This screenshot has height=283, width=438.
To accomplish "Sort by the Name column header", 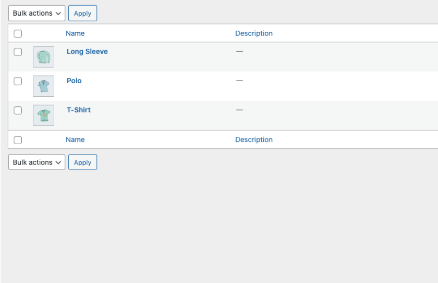I will pyautogui.click(x=75, y=33).
